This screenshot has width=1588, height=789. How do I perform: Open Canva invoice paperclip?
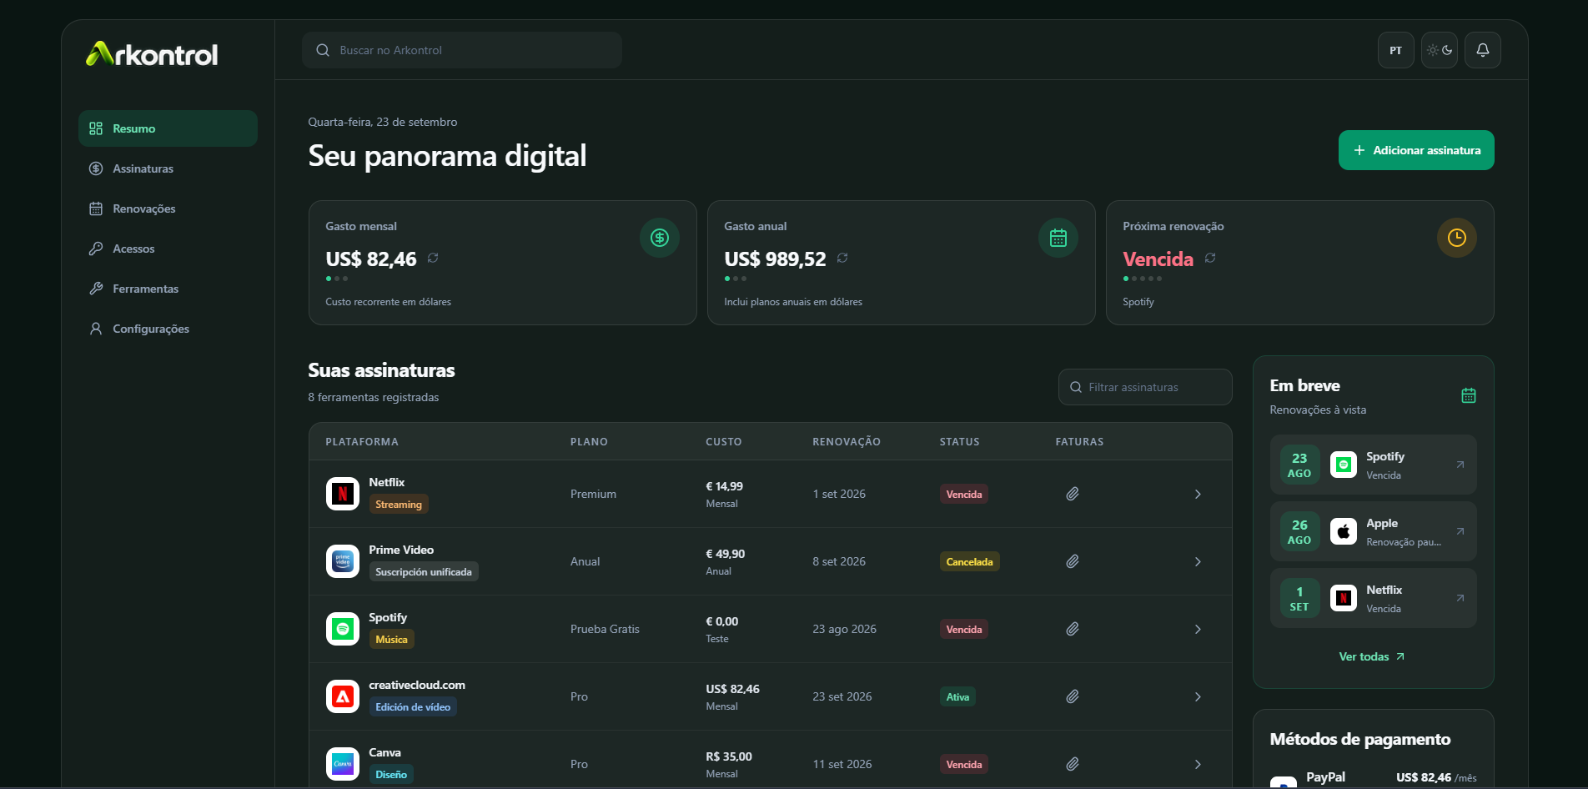1073,764
